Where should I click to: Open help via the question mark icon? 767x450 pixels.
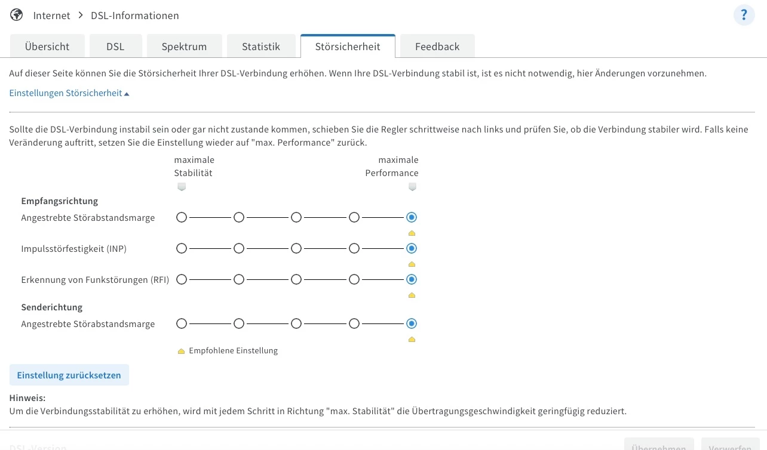[x=744, y=16]
